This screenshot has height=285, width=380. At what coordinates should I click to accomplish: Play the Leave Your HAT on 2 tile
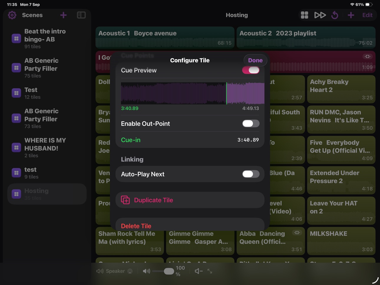341,211
